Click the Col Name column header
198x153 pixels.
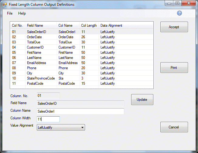tap(68, 25)
